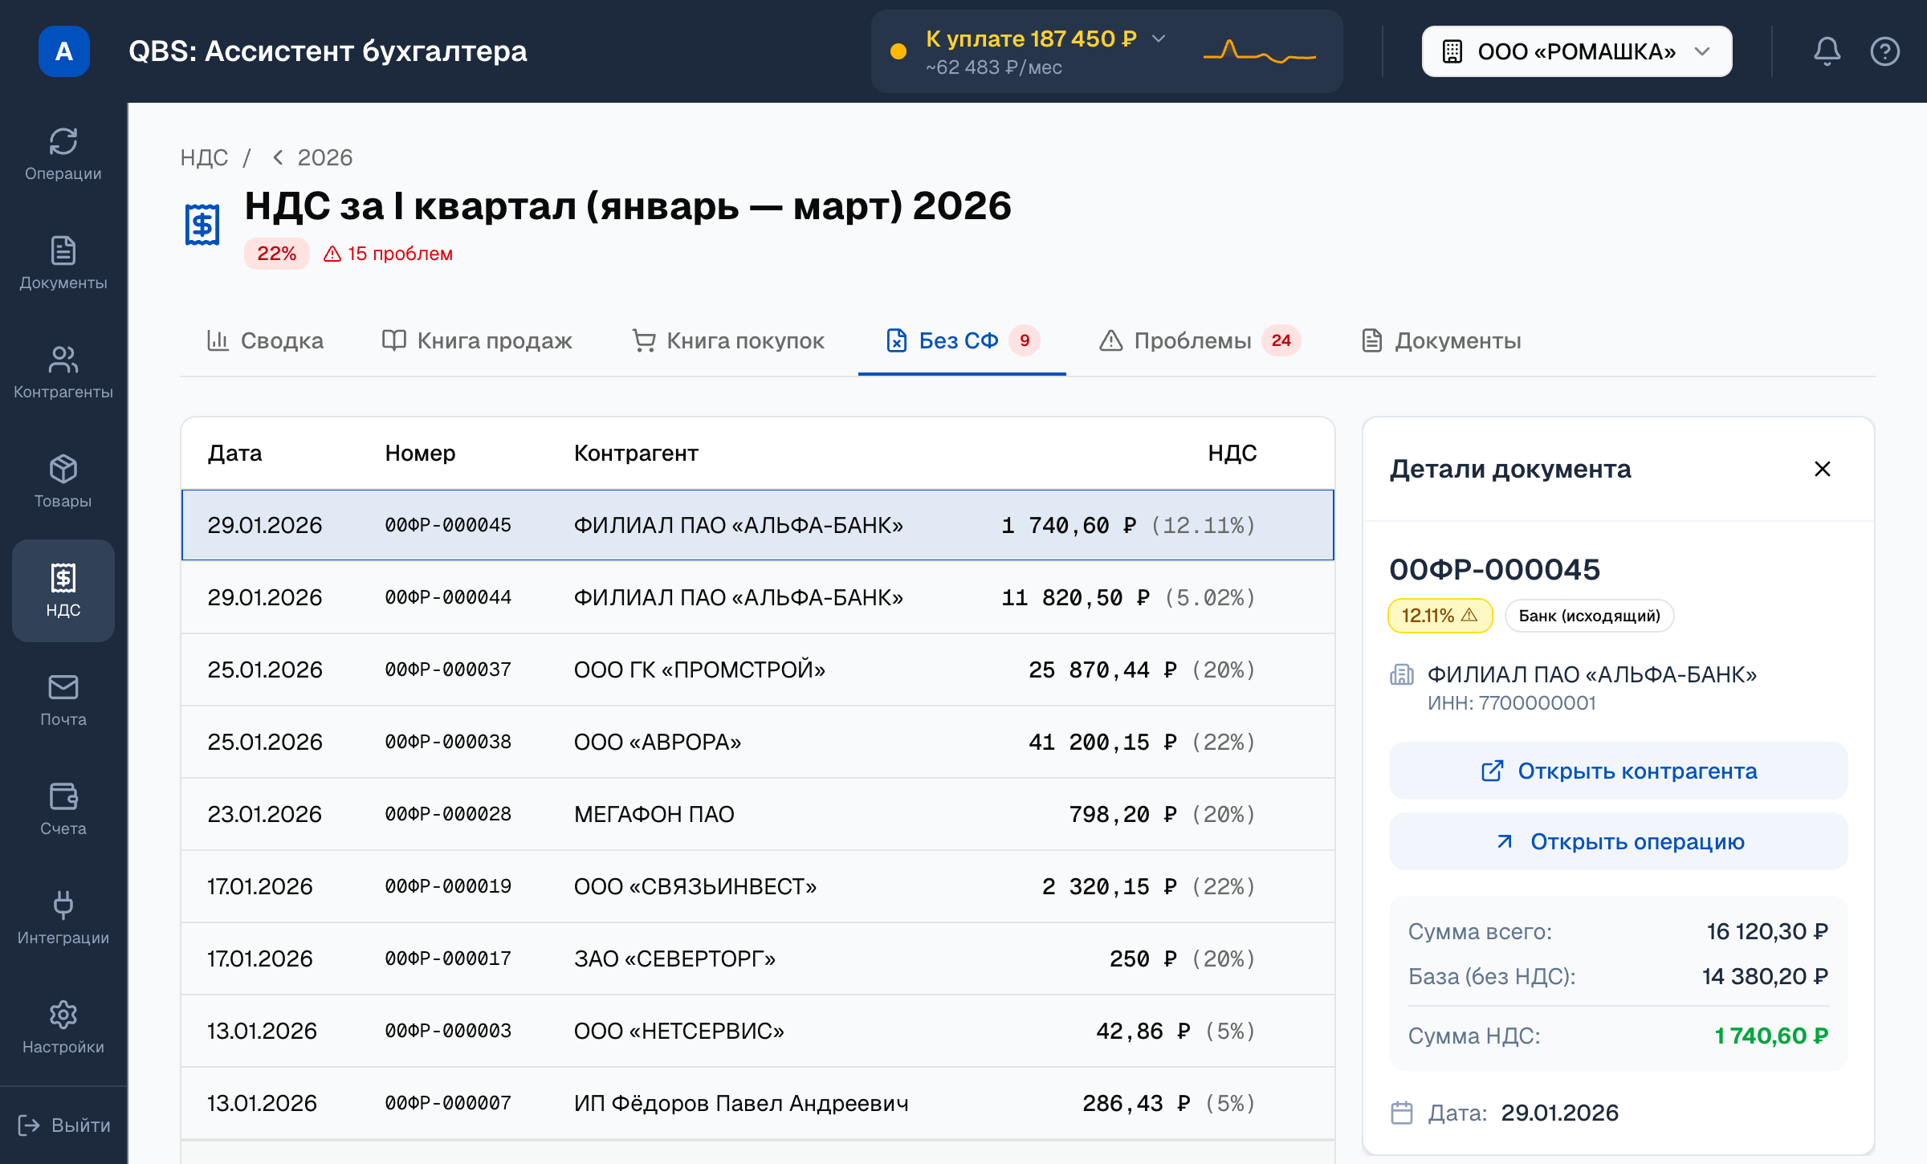Image resolution: width=1927 pixels, height=1164 pixels.
Task: Click the Открыть операцию button
Action: pos(1618,841)
